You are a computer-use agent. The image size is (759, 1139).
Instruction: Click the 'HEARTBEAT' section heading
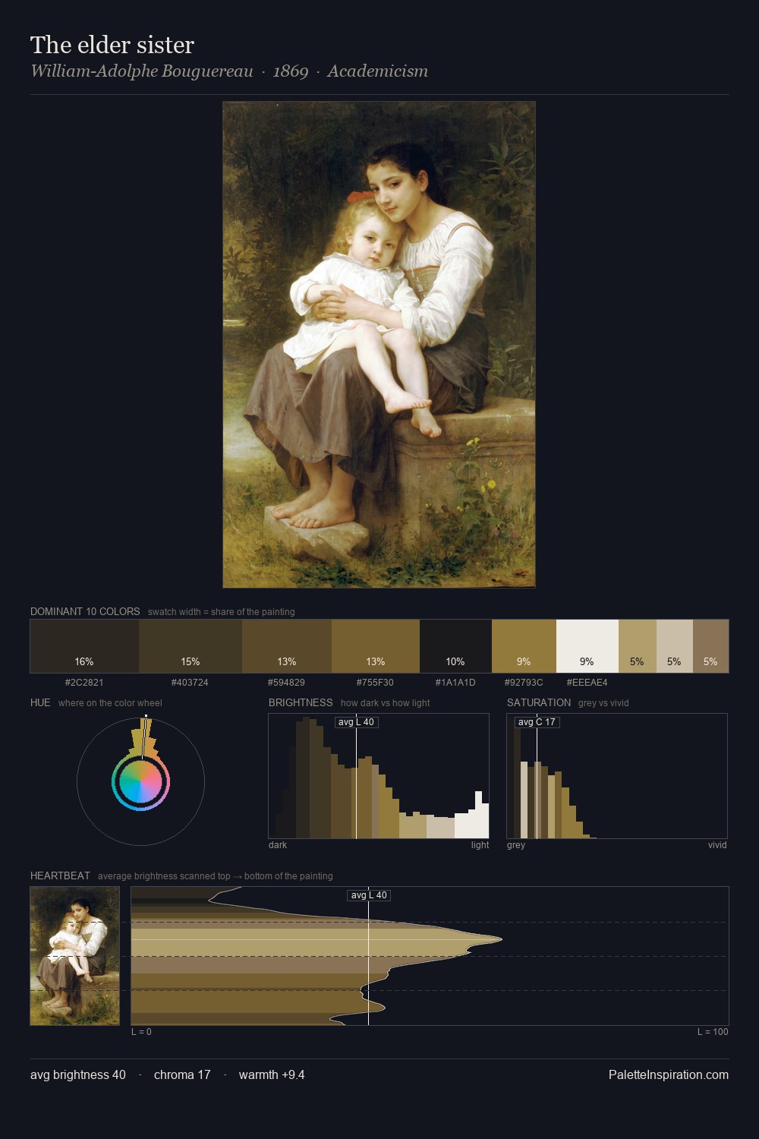tap(60, 876)
